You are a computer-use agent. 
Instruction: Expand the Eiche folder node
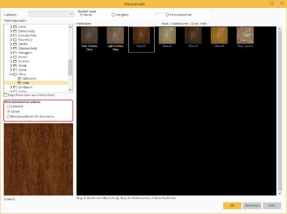[11, 70]
